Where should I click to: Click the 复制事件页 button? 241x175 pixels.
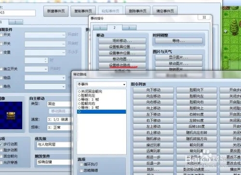[x=83, y=11]
